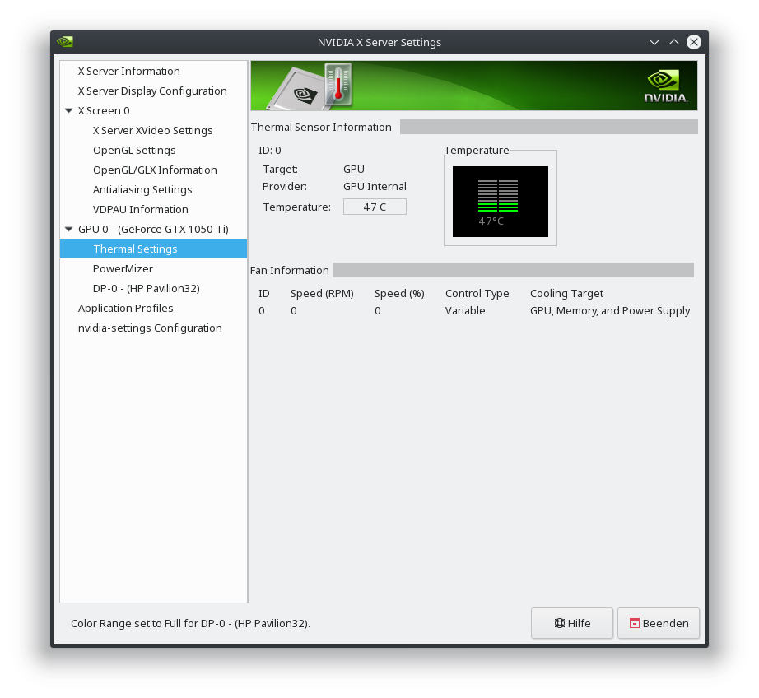
Task: Open X Server Display Configuration
Action: point(152,91)
